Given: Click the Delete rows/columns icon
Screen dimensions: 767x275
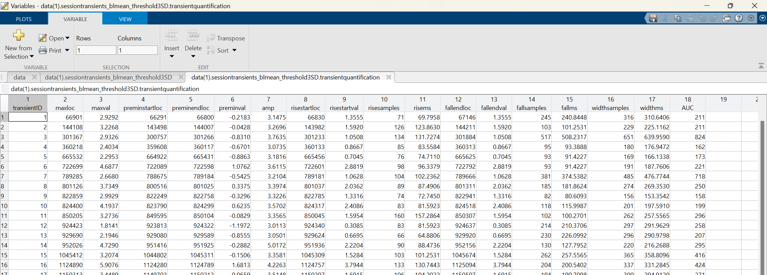Looking at the screenshot, I should pyautogui.click(x=193, y=36).
